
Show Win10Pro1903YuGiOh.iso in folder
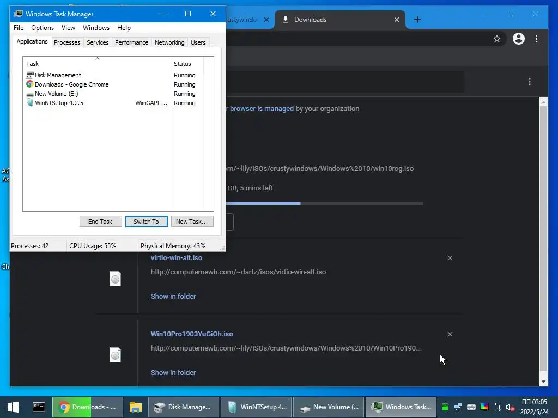173,372
